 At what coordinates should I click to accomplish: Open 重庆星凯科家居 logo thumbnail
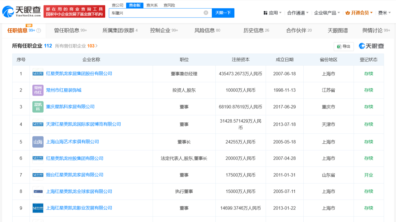38,107
